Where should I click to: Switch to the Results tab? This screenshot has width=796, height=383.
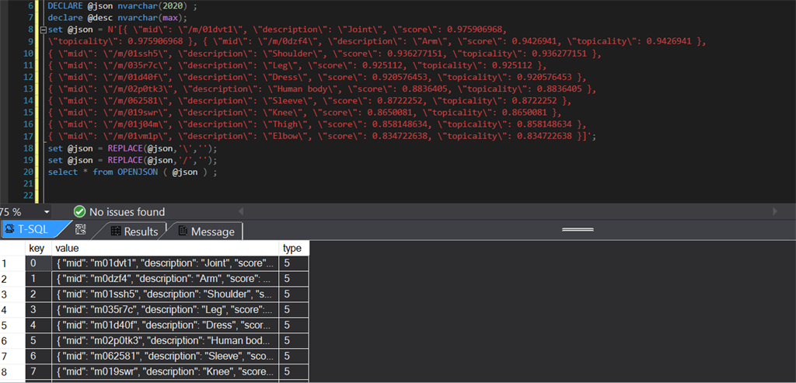pyautogui.click(x=134, y=232)
